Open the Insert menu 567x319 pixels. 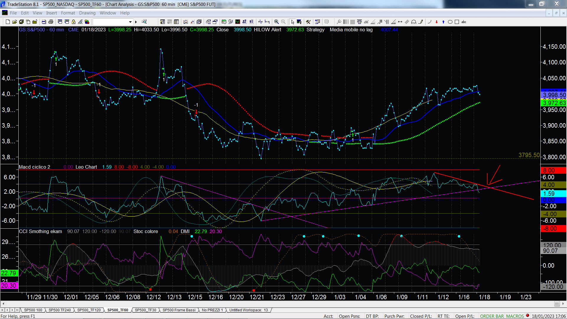point(51,13)
